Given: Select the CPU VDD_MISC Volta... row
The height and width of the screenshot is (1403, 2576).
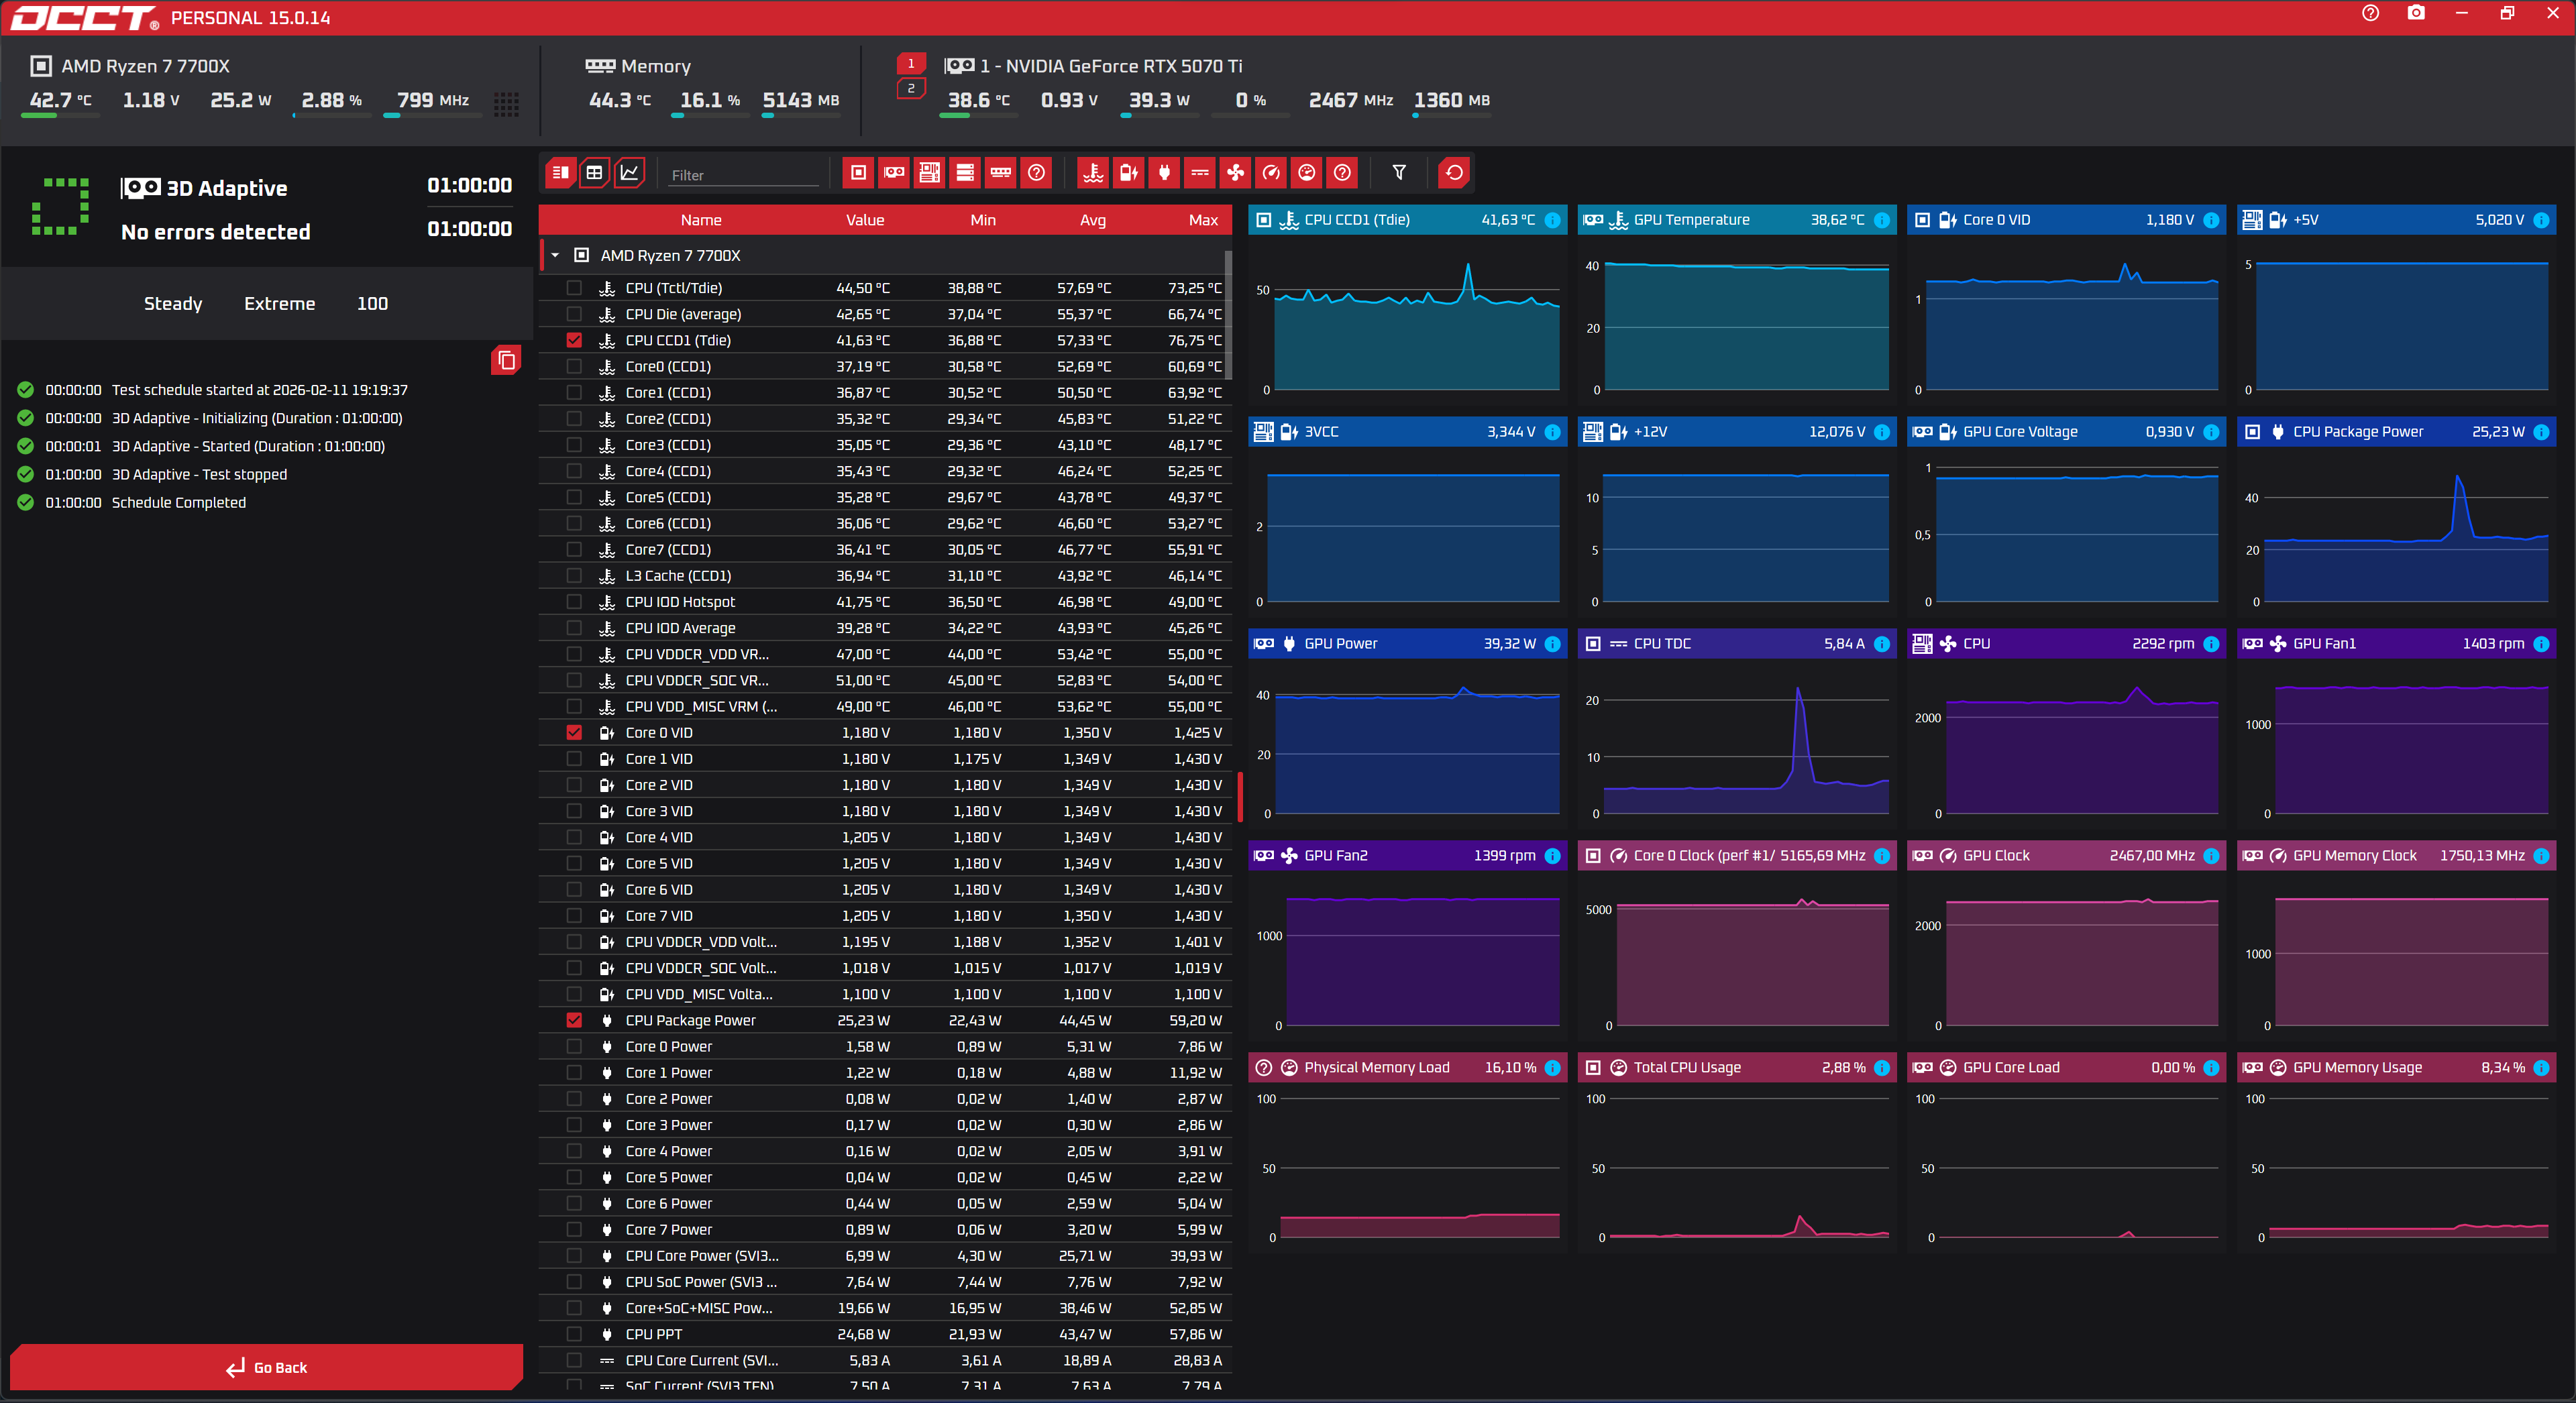Looking at the screenshot, I should click(885, 995).
